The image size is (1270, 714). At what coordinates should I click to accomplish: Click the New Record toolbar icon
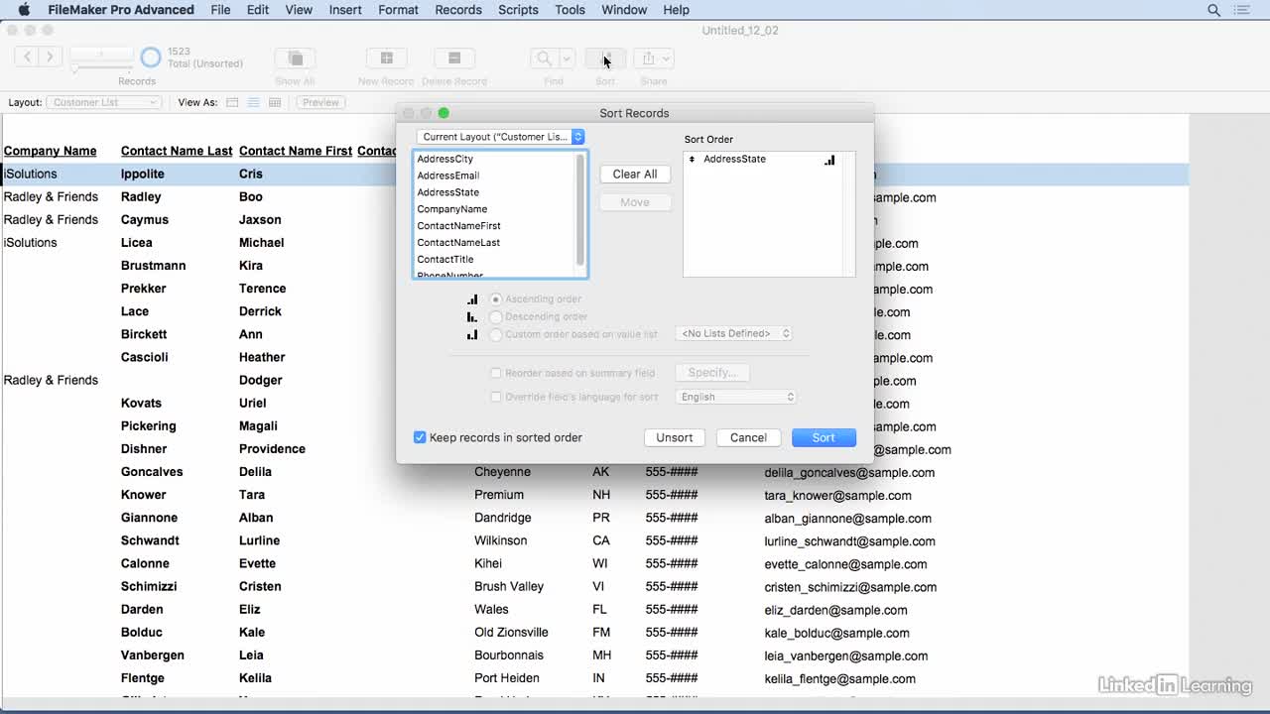coord(386,59)
